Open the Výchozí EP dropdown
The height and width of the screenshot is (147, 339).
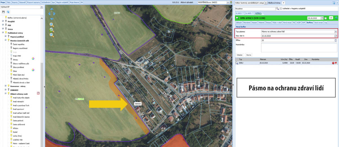pos(42,6)
